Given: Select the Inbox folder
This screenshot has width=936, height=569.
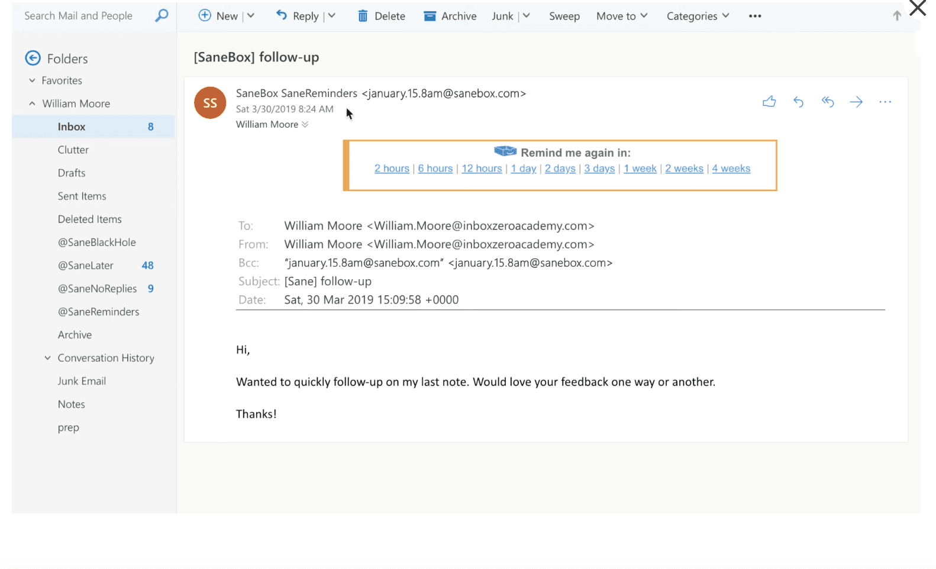Looking at the screenshot, I should coord(93,127).
